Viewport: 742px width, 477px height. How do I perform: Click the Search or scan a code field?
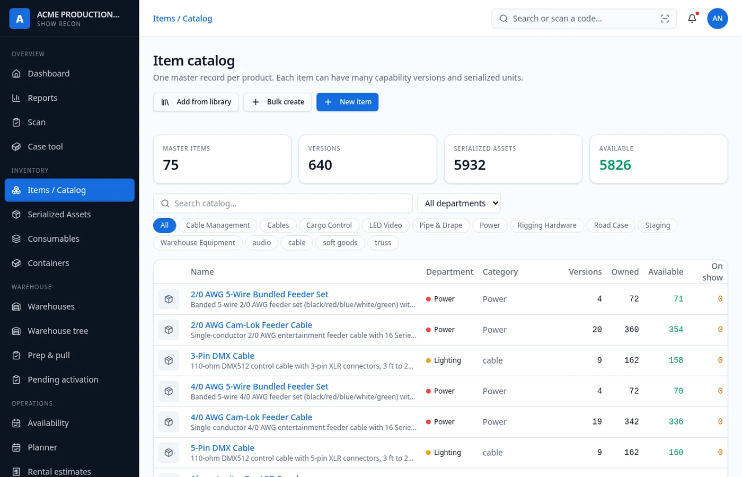tap(584, 19)
